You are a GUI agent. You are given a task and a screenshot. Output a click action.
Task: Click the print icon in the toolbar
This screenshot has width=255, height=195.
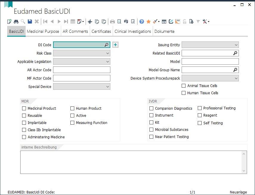pyautogui.click(x=112, y=21)
